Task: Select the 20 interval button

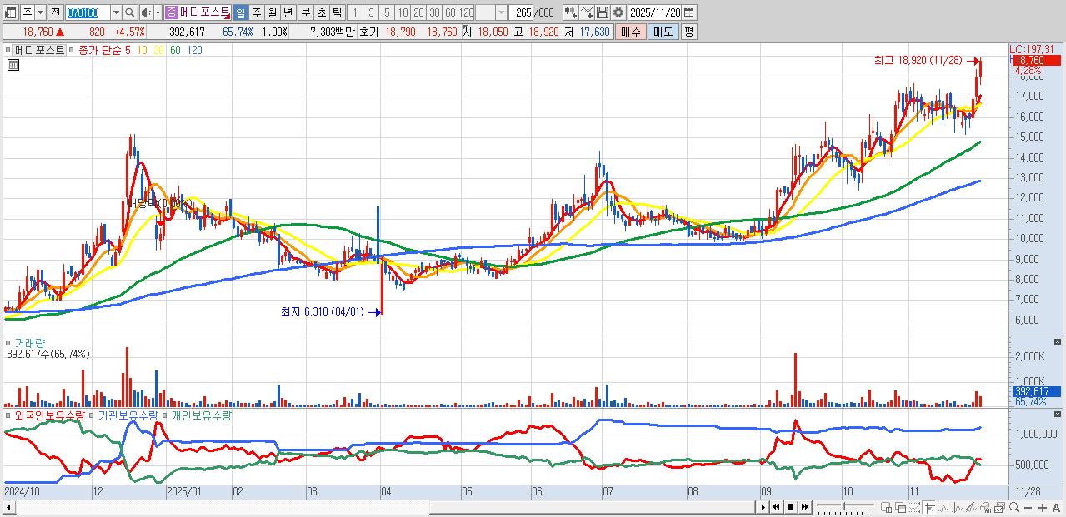Action: pos(418,12)
